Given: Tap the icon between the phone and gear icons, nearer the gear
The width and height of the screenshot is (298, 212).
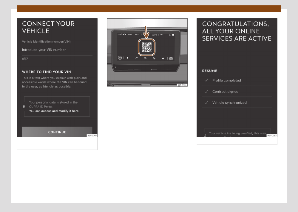Looking at the screenshot, I should [x=154, y=58].
